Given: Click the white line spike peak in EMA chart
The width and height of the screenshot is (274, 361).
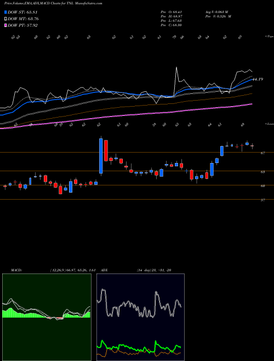Looking at the screenshot, I should [176, 67].
